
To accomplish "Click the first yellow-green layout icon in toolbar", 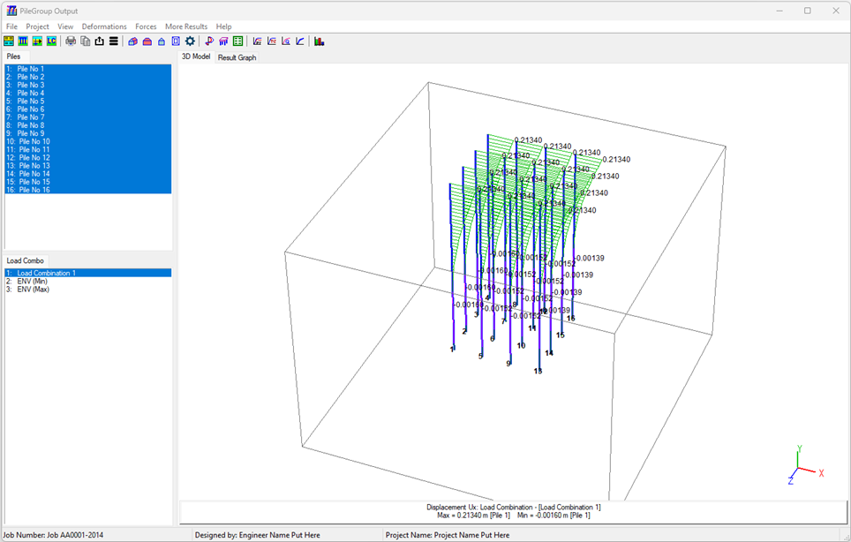I will coord(9,41).
